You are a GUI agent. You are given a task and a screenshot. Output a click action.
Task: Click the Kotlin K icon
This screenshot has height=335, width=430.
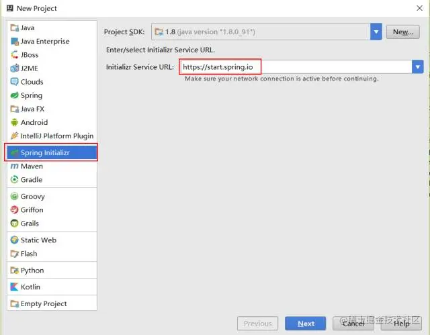click(14, 287)
